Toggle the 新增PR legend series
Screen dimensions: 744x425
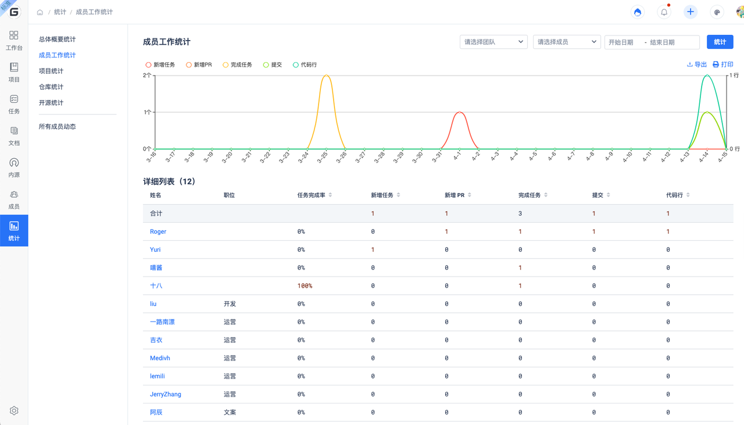pos(199,65)
